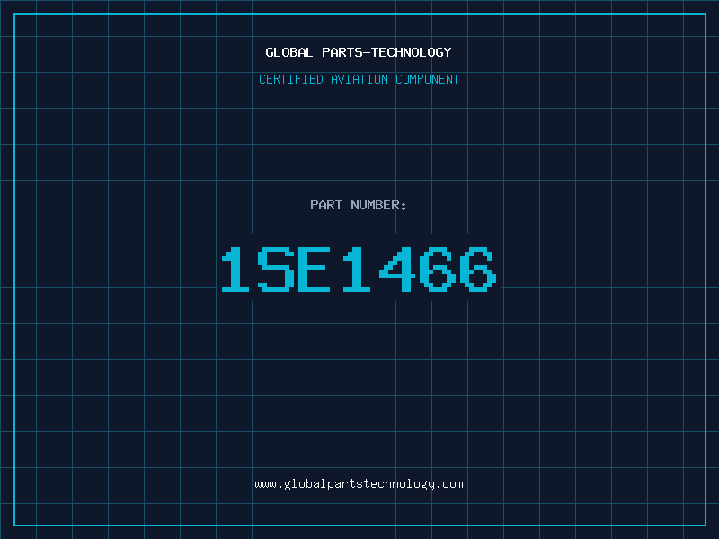This screenshot has height=539, width=719.
Task: Click the last digit 6 of the part number
Action: tap(475, 269)
